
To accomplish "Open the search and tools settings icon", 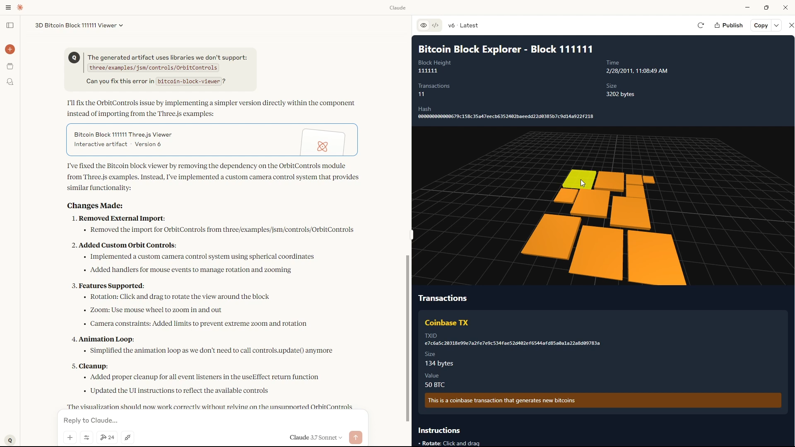I will coord(87,437).
